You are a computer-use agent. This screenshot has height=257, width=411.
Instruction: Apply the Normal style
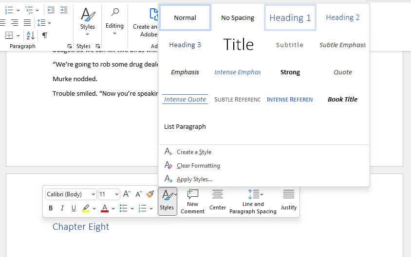(185, 17)
